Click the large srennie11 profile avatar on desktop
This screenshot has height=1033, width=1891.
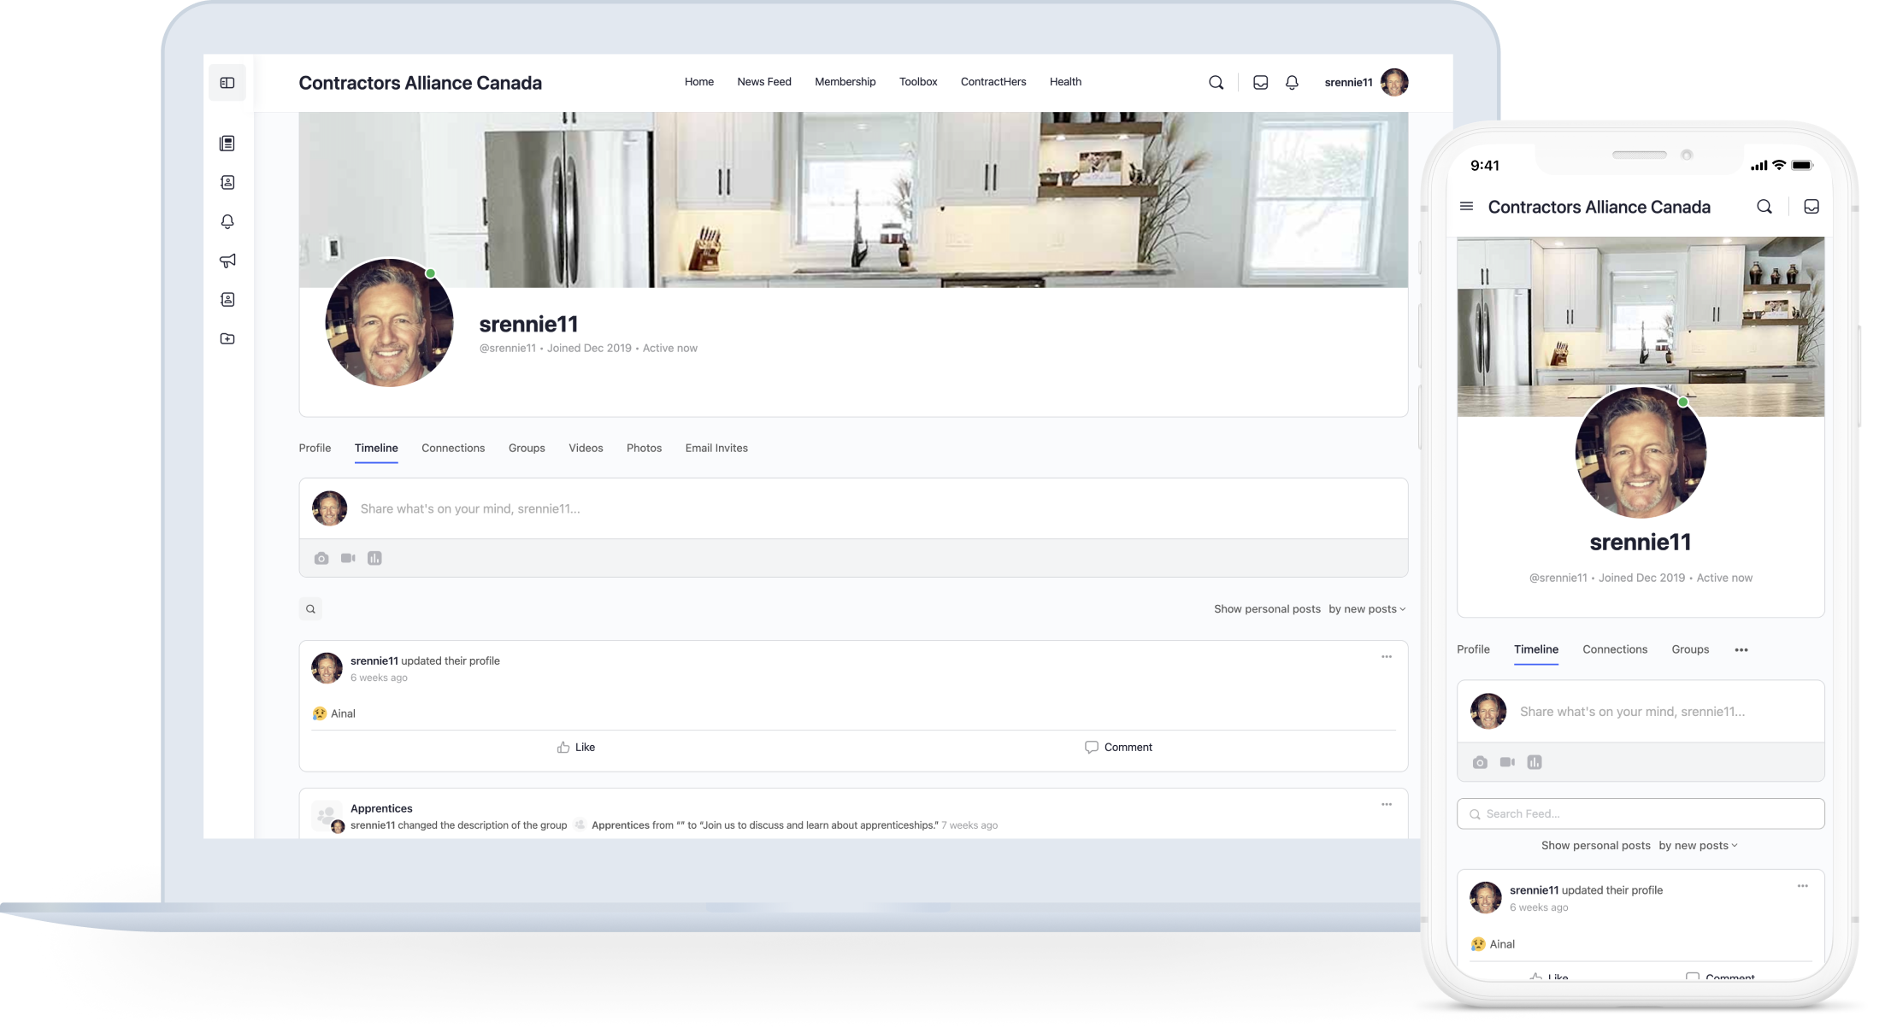(389, 323)
